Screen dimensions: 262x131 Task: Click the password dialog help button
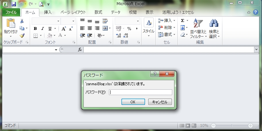[155, 74]
